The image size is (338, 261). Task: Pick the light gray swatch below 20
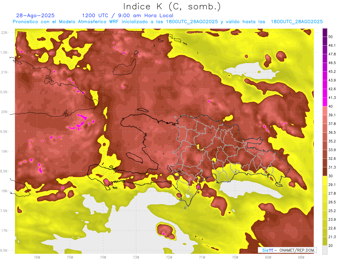pyautogui.click(x=325, y=250)
